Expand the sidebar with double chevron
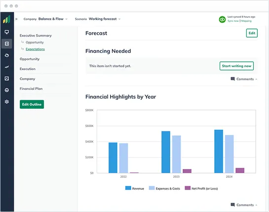The width and height of the screenshot is (269, 212). [x=16, y=19]
